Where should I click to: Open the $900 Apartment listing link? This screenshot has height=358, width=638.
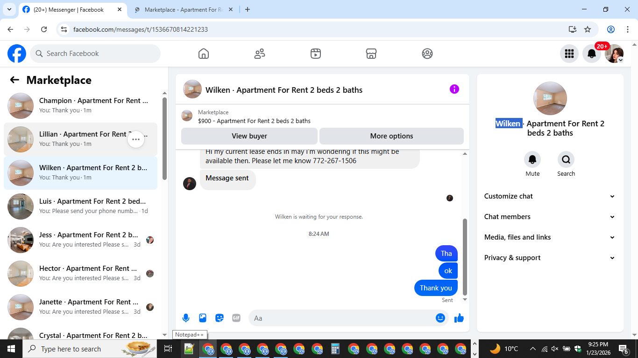pyautogui.click(x=254, y=121)
